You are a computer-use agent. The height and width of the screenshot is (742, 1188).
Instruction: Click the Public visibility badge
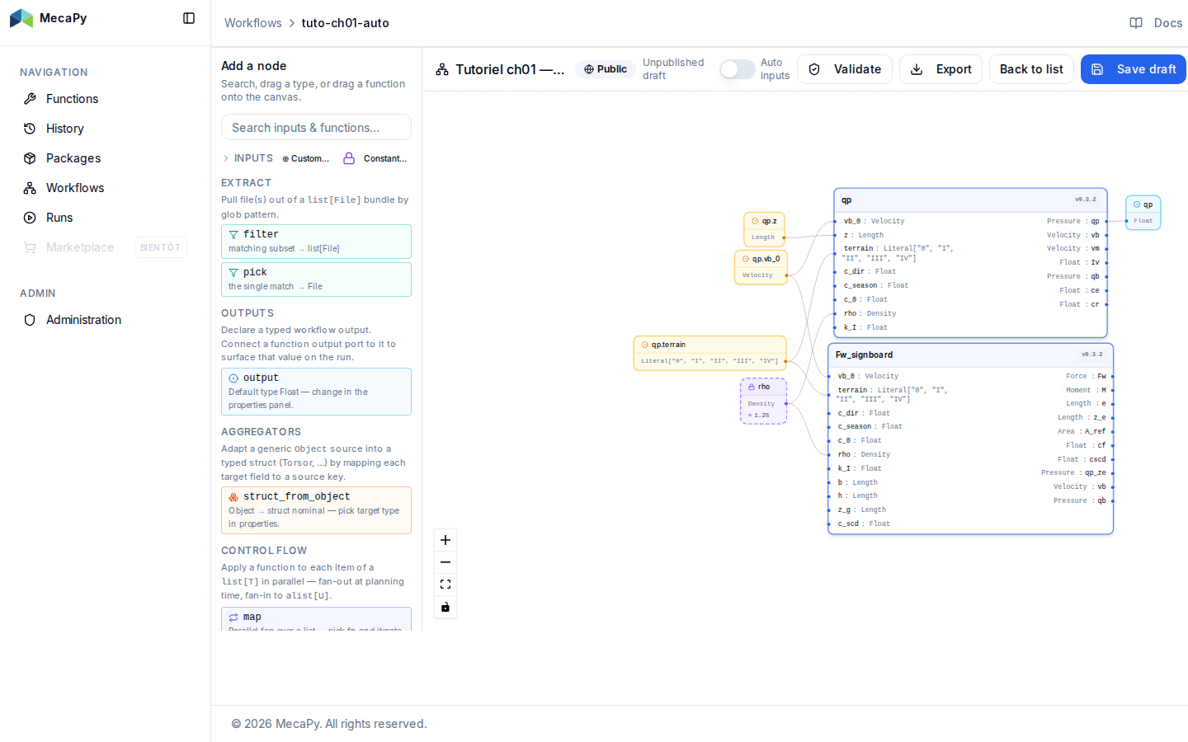606,69
